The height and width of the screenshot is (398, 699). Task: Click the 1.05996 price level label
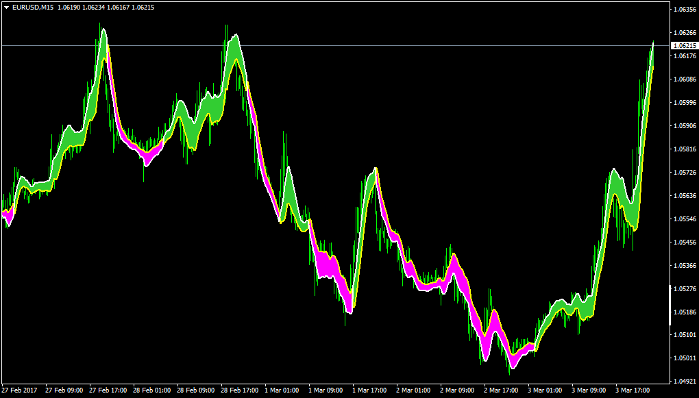pos(684,103)
